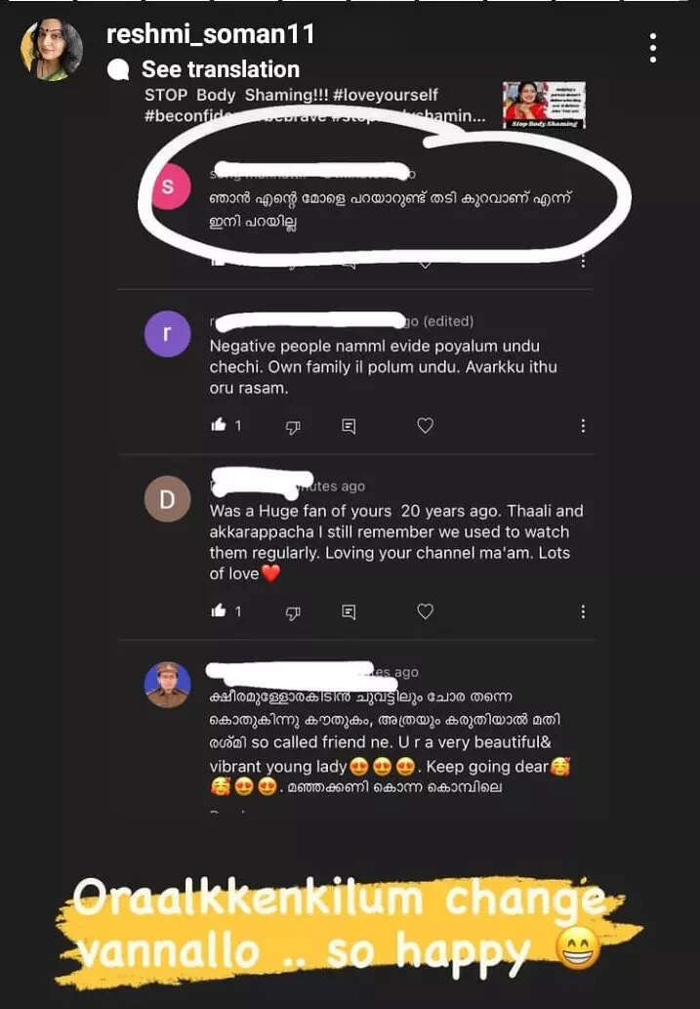Tap the reshmi_soman11 profile picture
Viewport: 700px width, 1009px height.
52,49
